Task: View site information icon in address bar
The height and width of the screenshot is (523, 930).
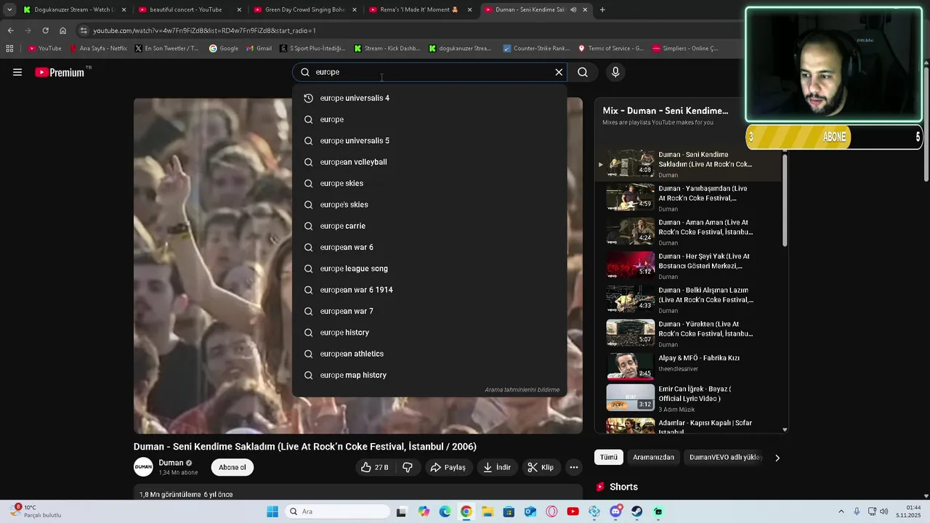Action: coord(84,31)
